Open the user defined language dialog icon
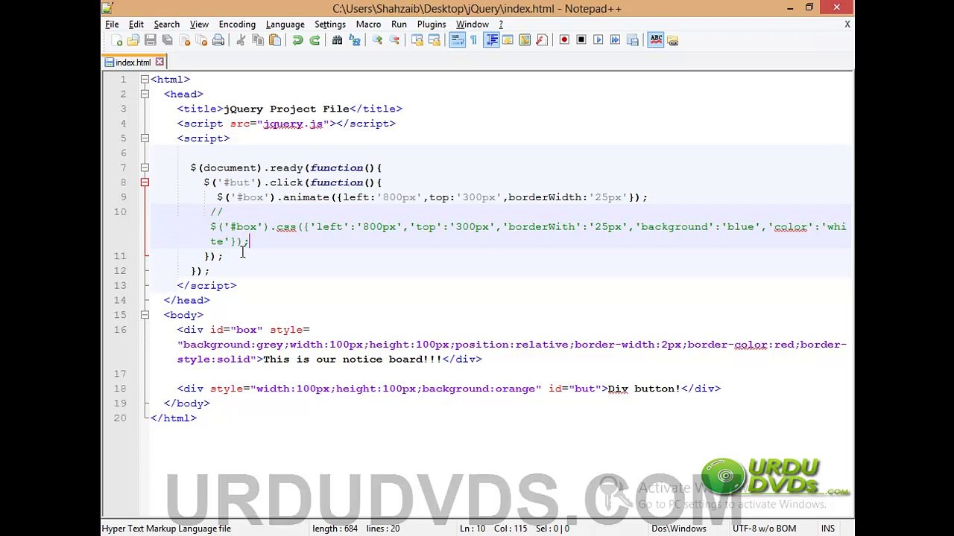Image resolution: width=954 pixels, height=536 pixels. point(508,40)
